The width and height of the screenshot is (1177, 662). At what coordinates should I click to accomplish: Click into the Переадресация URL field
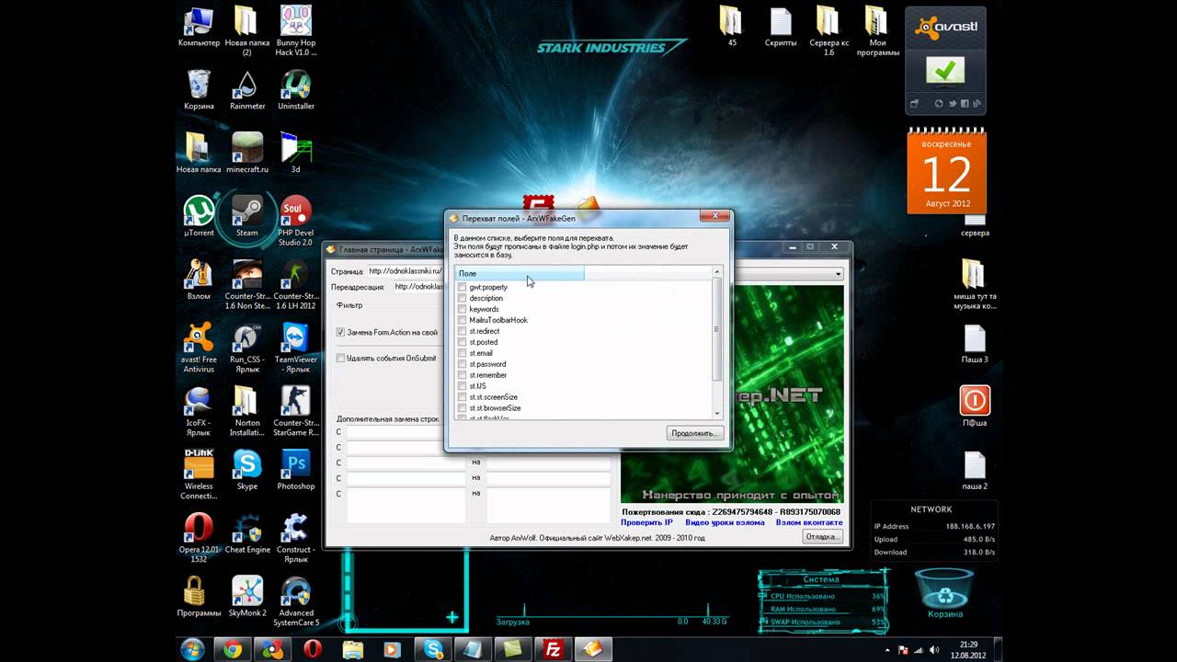(x=418, y=287)
